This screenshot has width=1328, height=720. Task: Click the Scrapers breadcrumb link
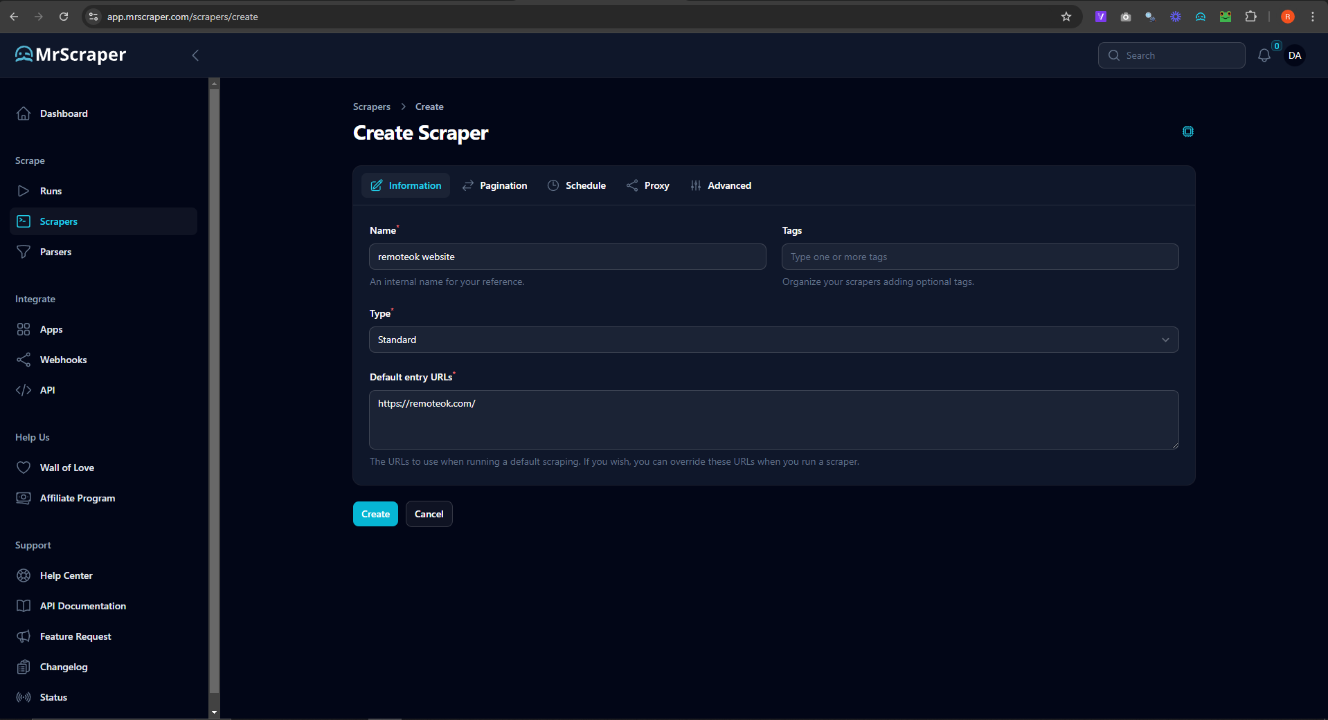(372, 107)
